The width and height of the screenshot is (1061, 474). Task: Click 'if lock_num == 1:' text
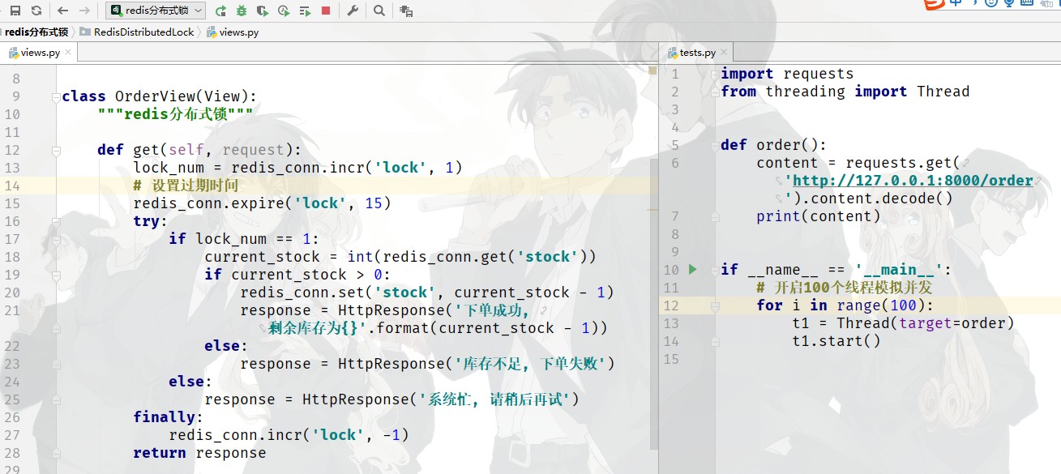[x=244, y=239]
